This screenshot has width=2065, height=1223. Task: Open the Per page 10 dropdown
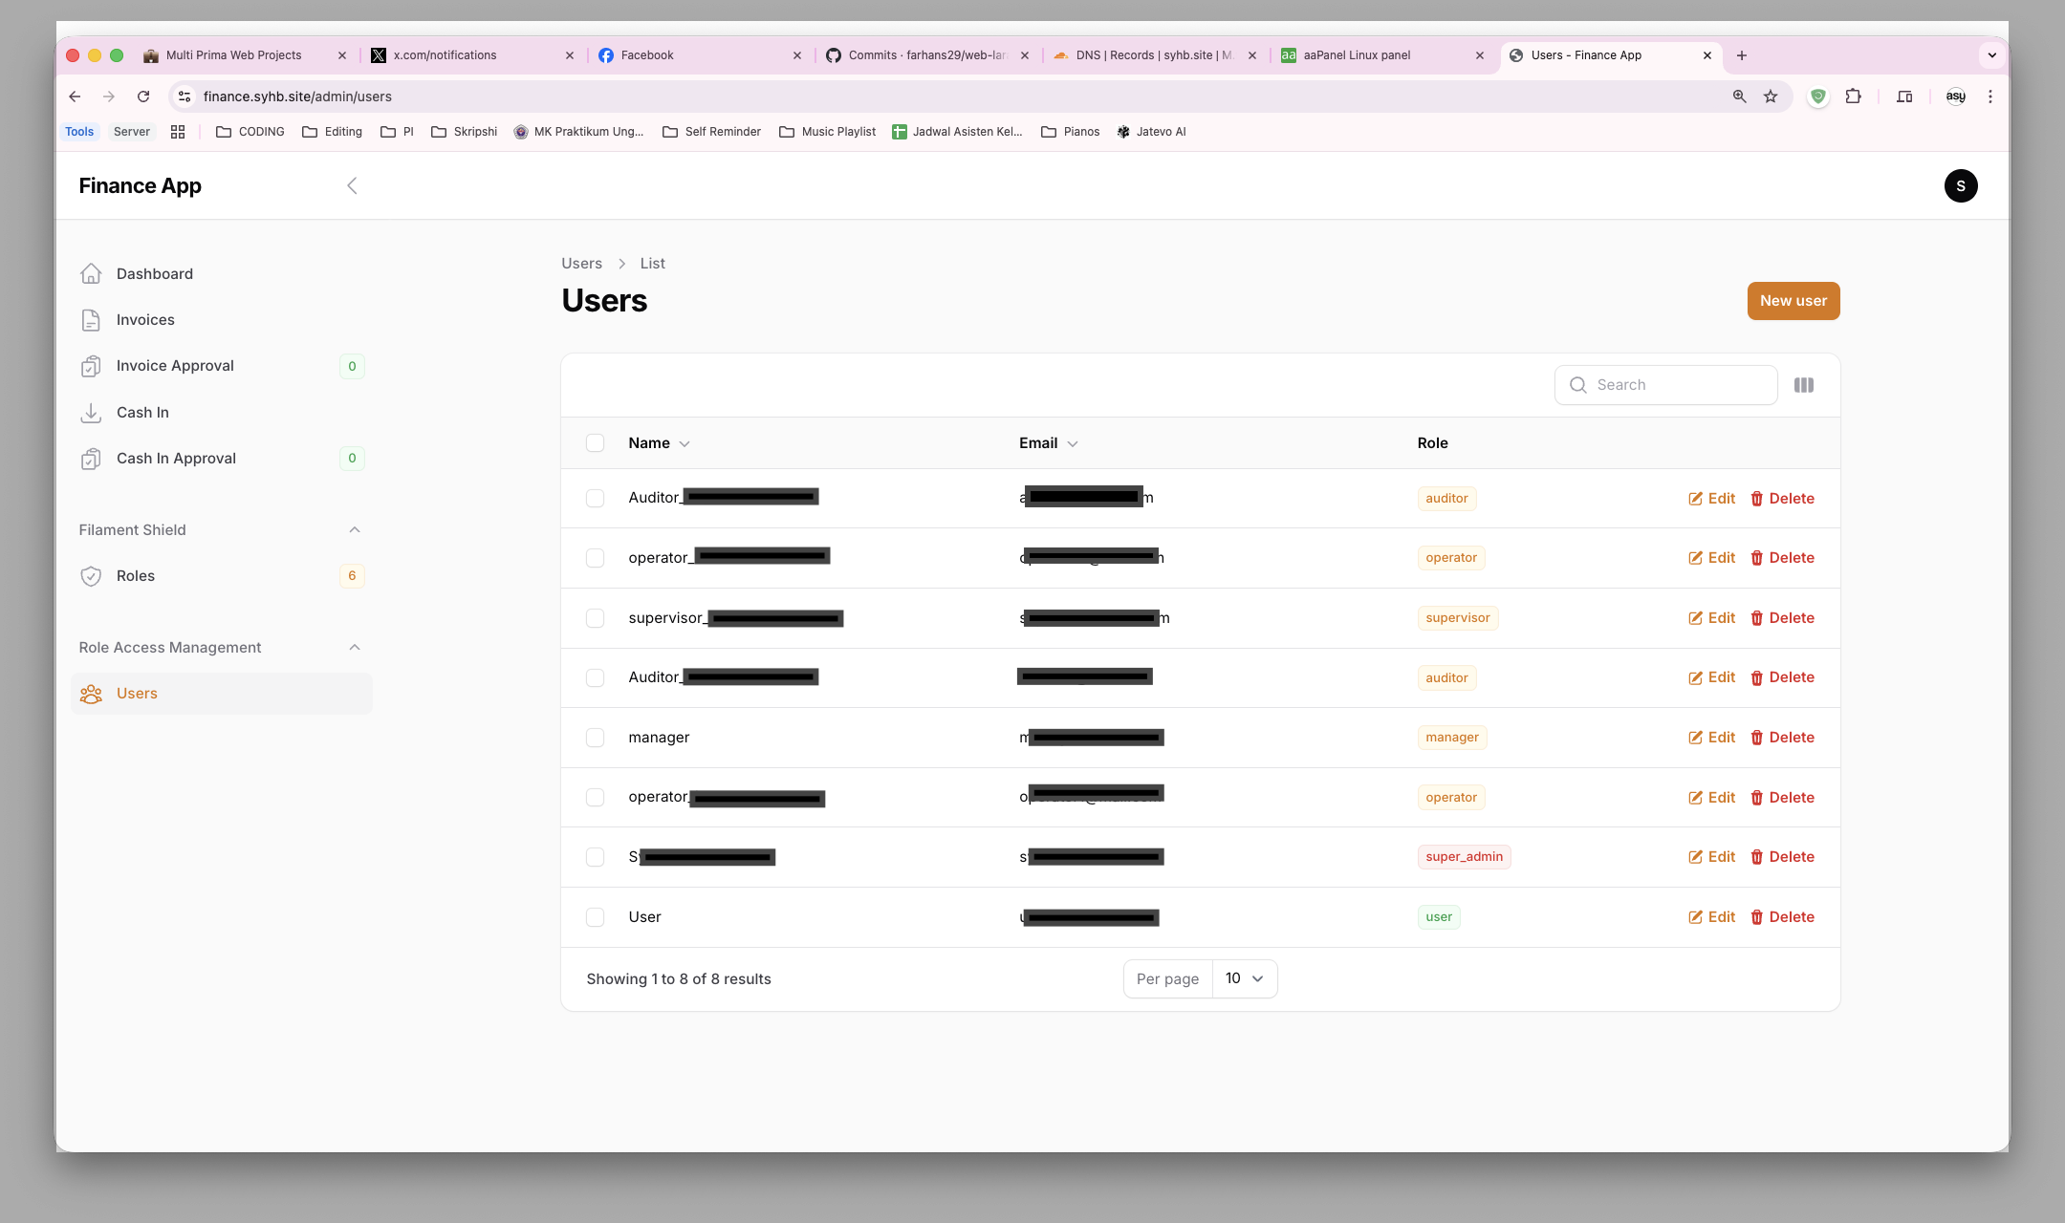pyautogui.click(x=1244, y=978)
